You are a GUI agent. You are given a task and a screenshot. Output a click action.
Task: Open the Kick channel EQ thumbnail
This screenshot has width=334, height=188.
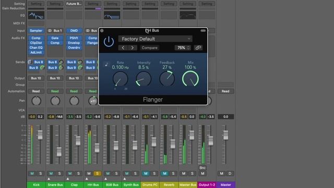36,15
